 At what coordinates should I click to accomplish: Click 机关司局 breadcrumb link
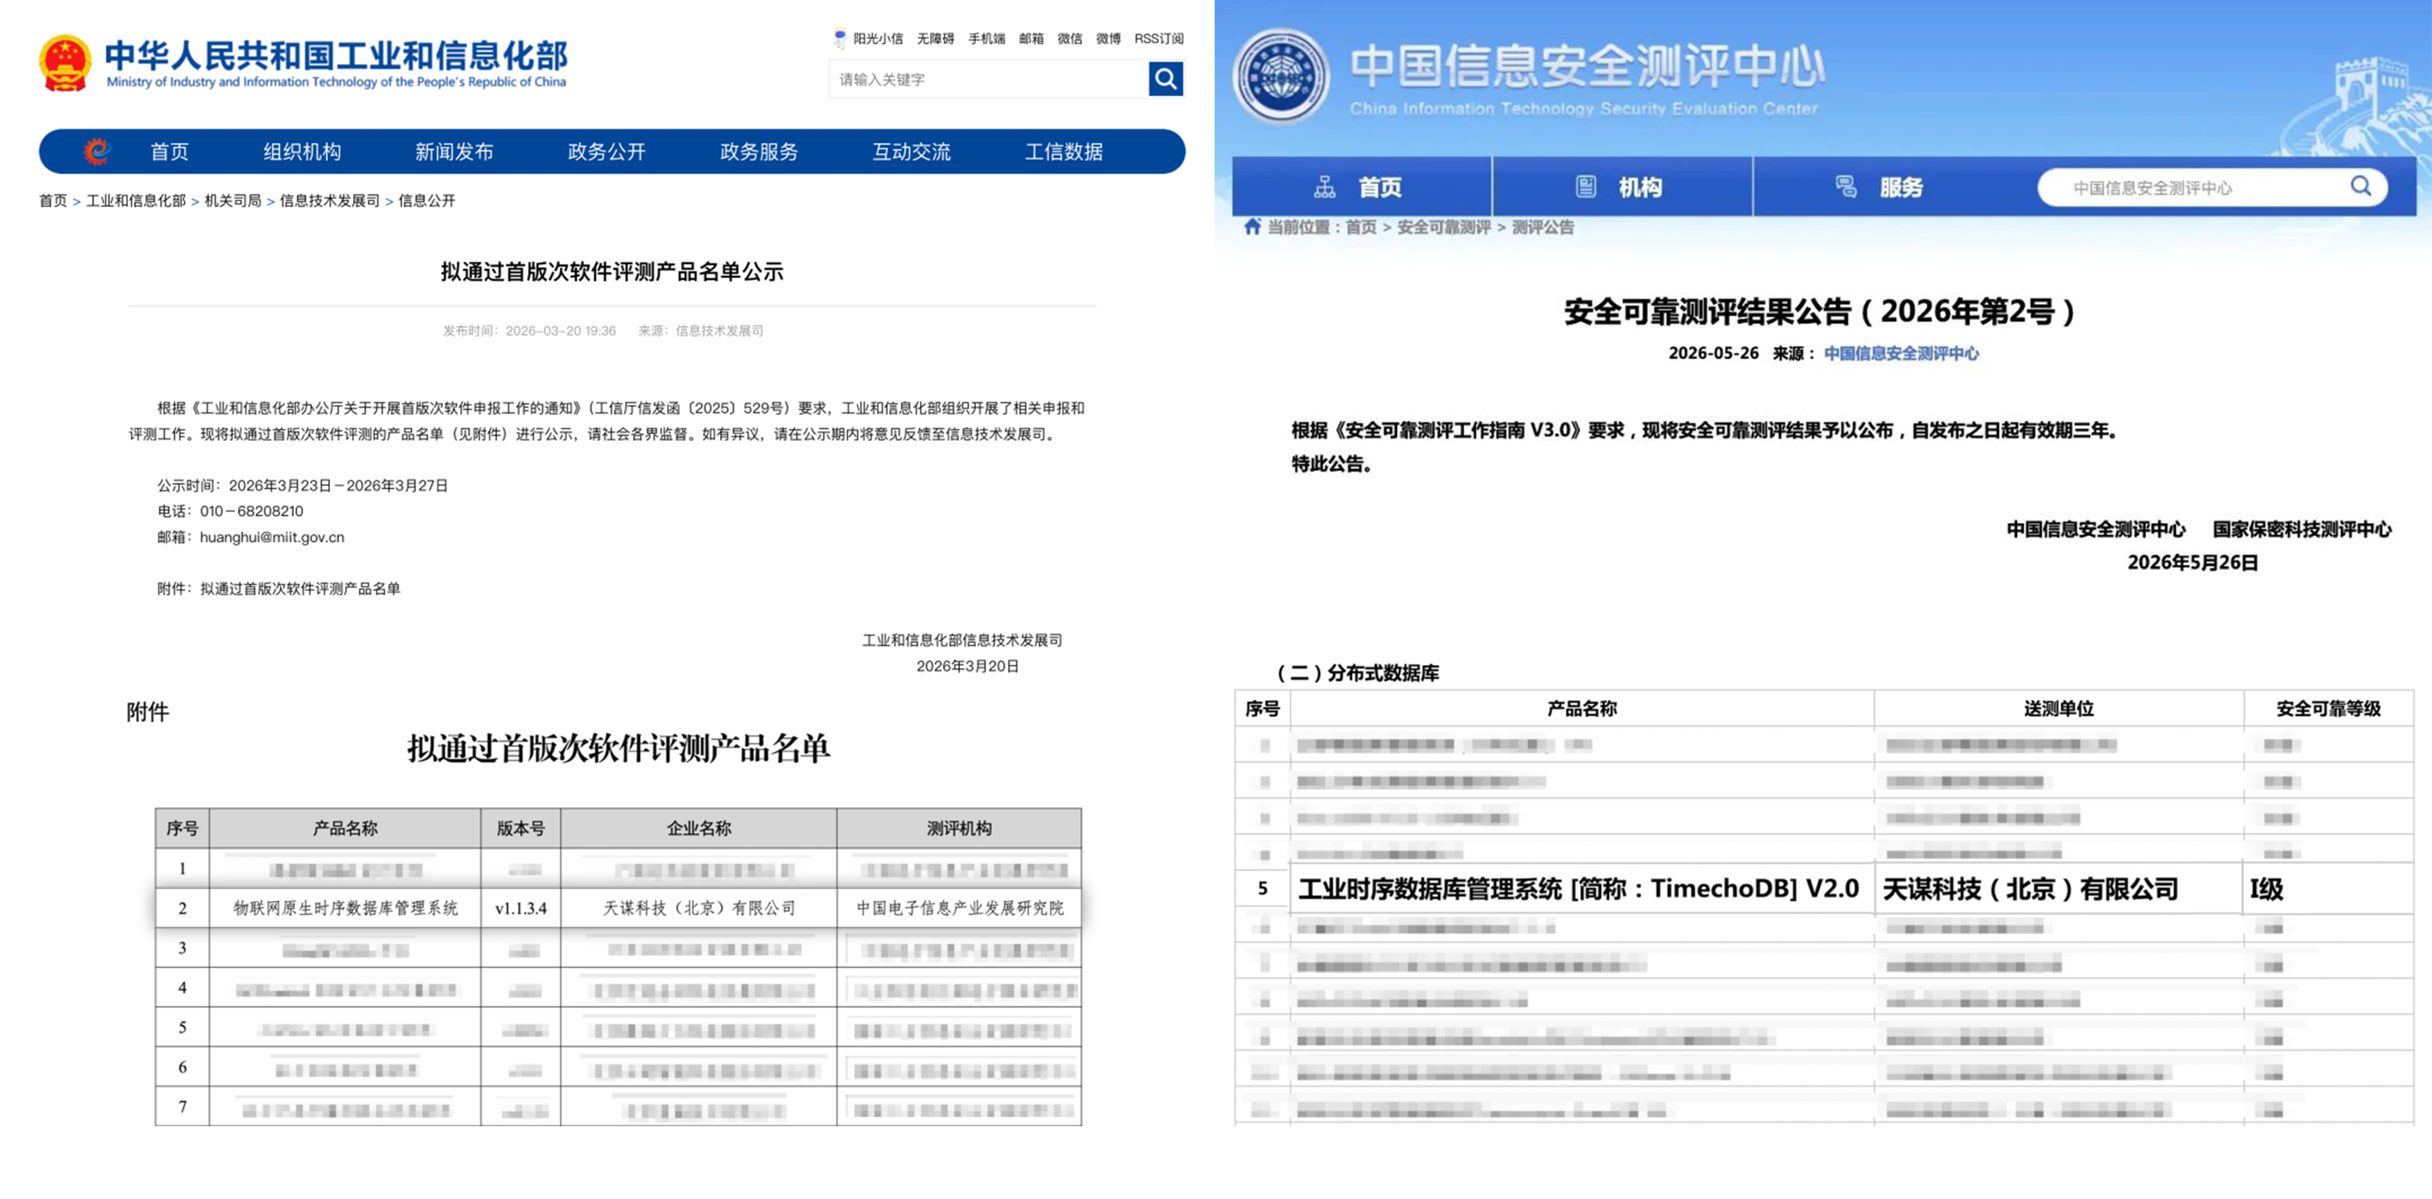pyautogui.click(x=232, y=200)
